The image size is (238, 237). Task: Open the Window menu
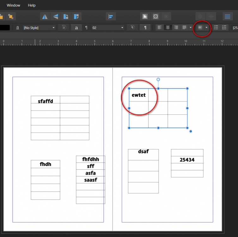13,5
